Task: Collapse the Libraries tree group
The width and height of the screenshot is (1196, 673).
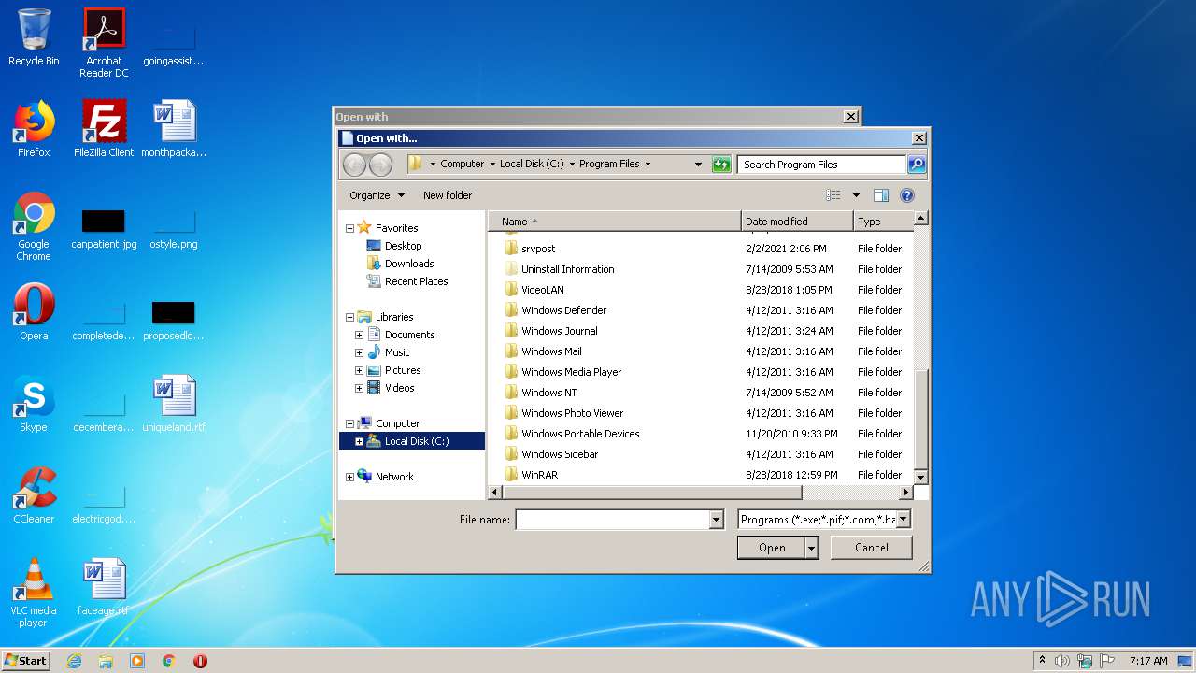Action: pyautogui.click(x=349, y=317)
